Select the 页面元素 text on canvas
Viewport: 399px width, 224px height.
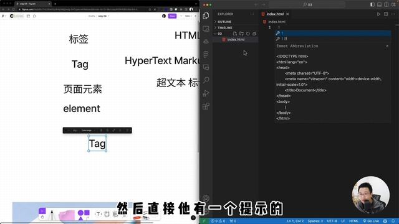point(83,89)
